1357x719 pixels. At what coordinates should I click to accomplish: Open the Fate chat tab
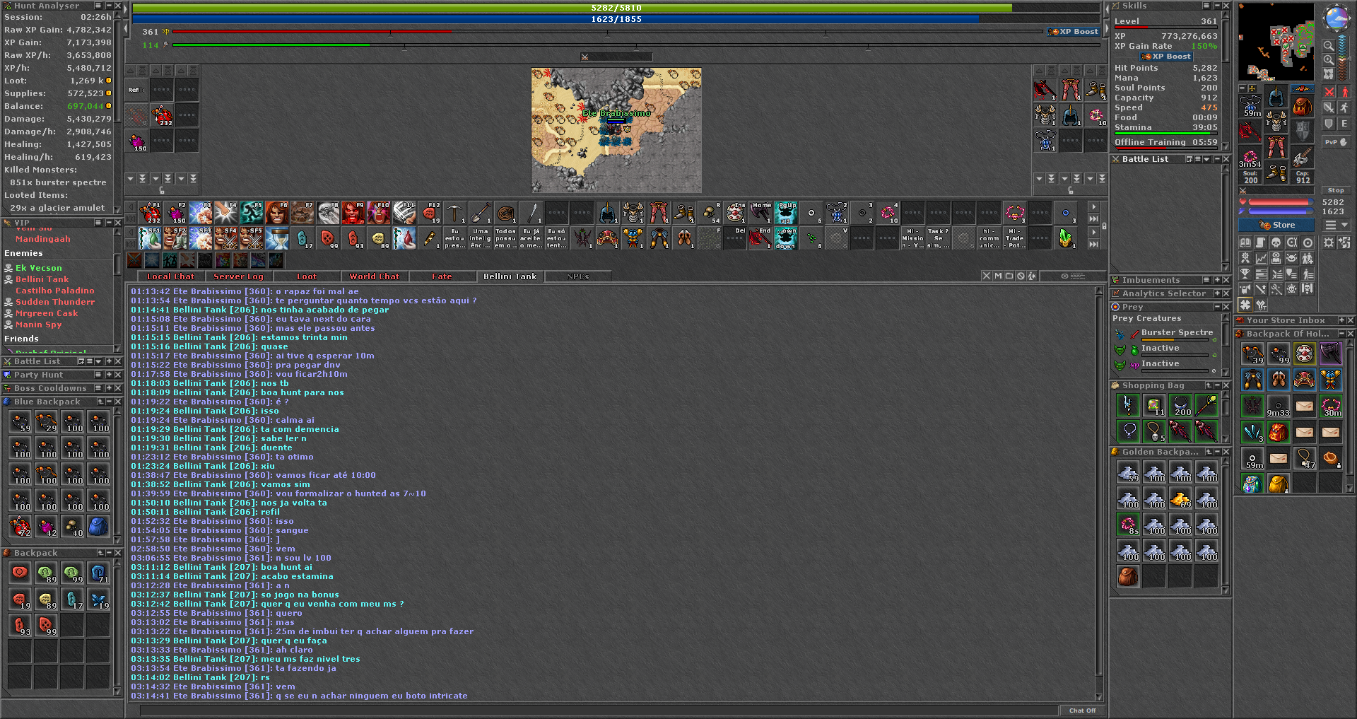(x=442, y=276)
